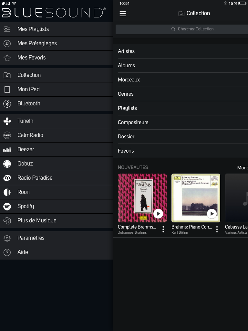Screen dimensions: 248x331
Task: Tap the magnifier icon in the search bar
Action: [x=173, y=29]
